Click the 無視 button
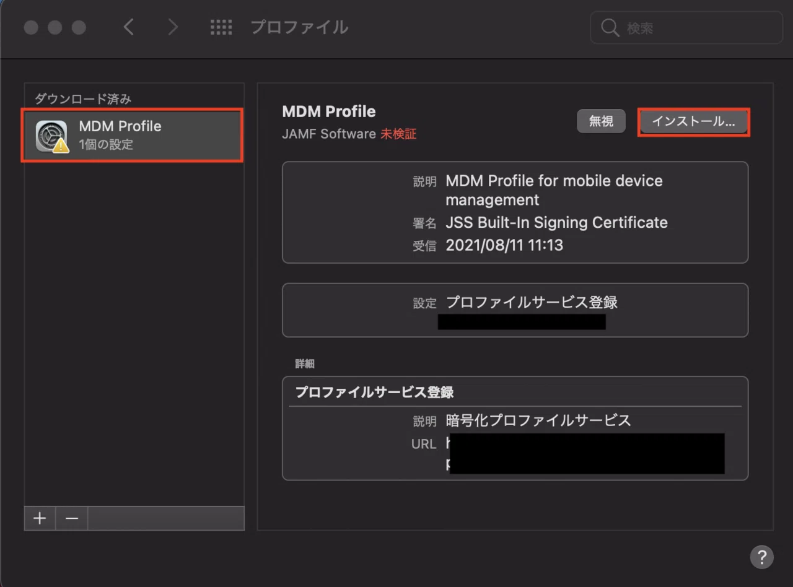Screen dimensions: 793x587 [601, 121]
